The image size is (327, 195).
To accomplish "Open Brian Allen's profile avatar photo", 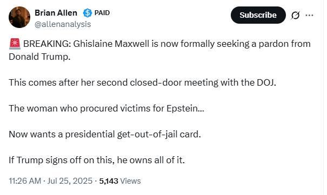I will pos(19,17).
